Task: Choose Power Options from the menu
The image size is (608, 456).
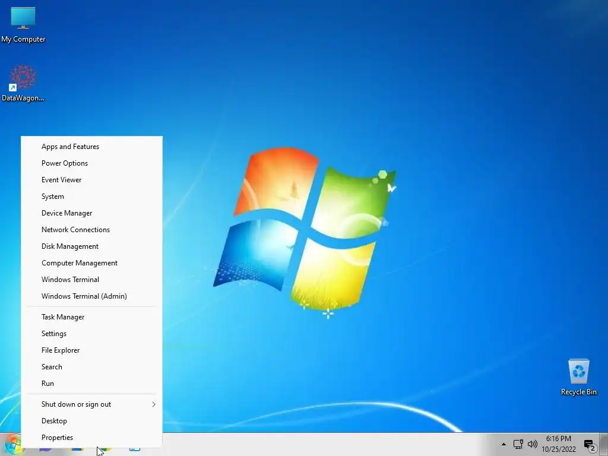Action: [91, 163]
